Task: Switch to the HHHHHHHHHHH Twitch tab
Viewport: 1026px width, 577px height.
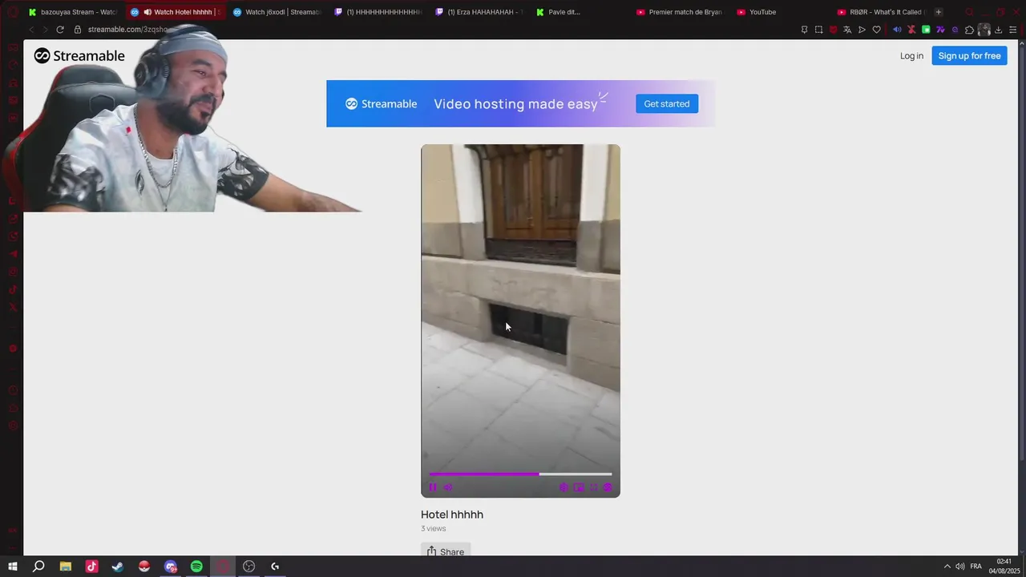Action: click(x=378, y=12)
